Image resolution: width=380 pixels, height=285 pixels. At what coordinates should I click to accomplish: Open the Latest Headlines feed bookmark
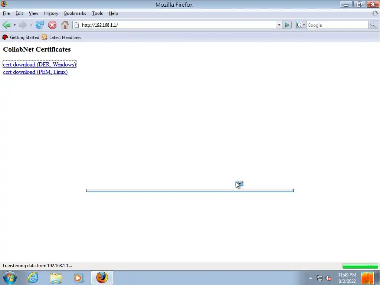62,37
